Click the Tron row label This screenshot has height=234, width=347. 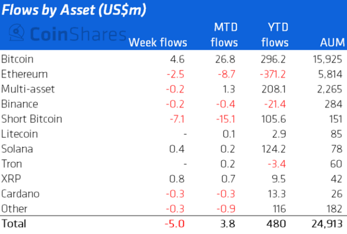point(12,164)
